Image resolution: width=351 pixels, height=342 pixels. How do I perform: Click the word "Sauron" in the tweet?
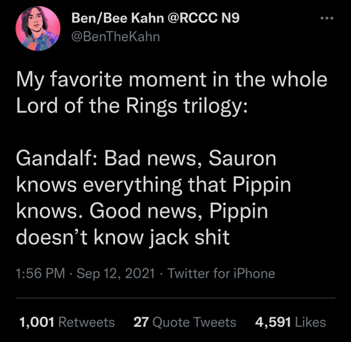click(242, 159)
